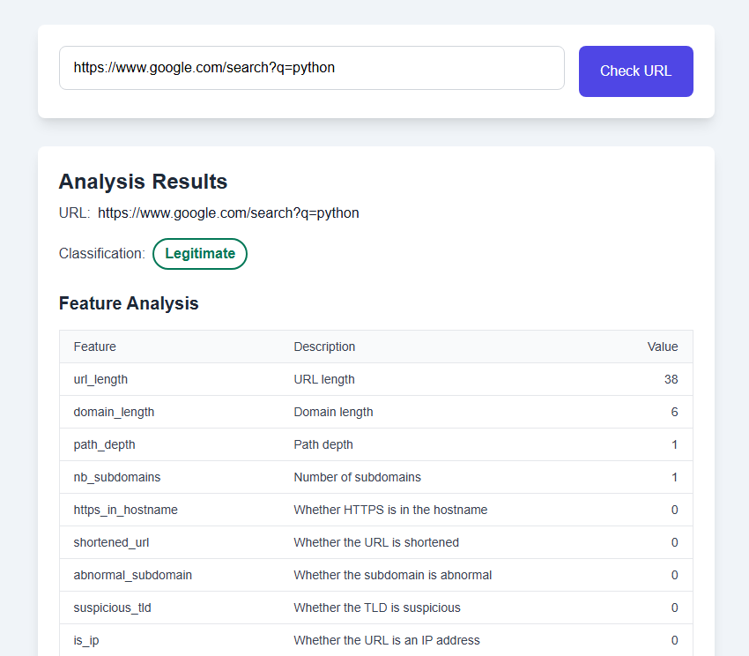
Task: Click the URL input text field
Action: pyautogui.click(x=311, y=68)
